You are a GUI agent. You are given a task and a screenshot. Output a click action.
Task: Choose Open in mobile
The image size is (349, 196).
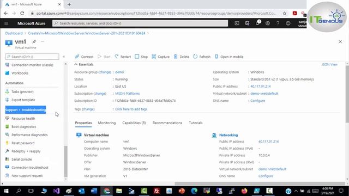[229, 57]
